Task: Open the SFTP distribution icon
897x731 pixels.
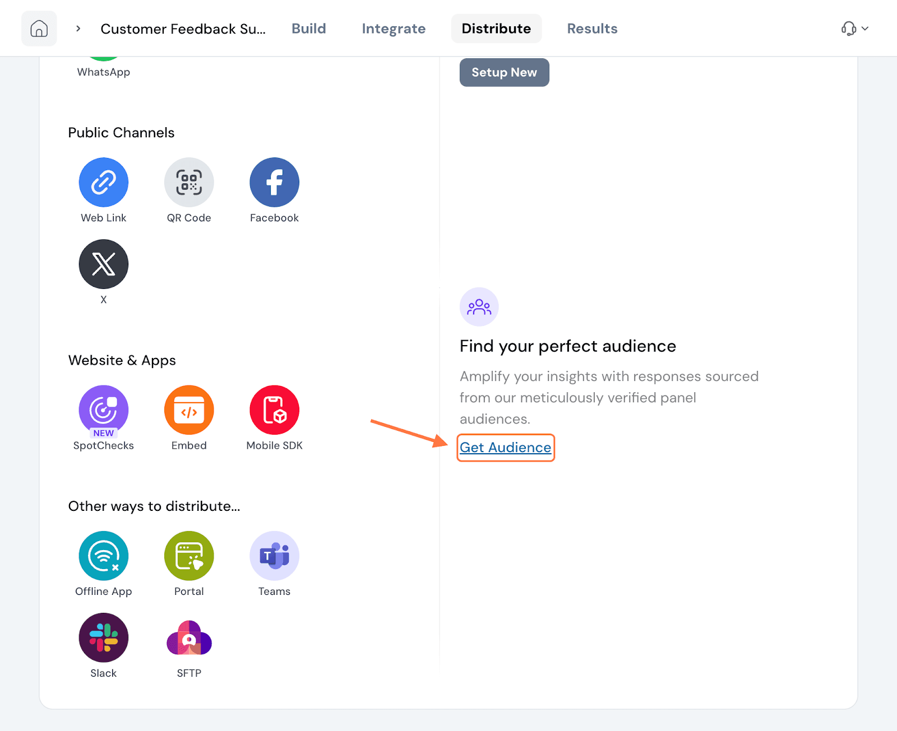Action: click(189, 637)
